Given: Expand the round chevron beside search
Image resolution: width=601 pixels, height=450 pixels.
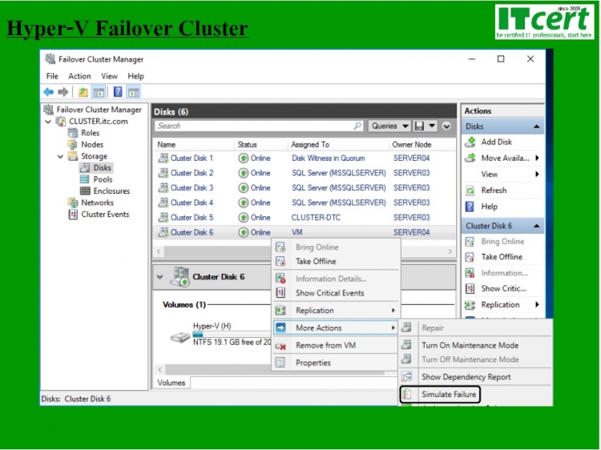Looking at the screenshot, I should tap(446, 126).
